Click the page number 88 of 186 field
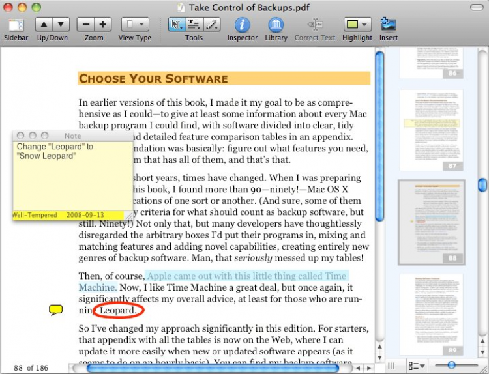Screen dimensions: 489x374 (31, 368)
